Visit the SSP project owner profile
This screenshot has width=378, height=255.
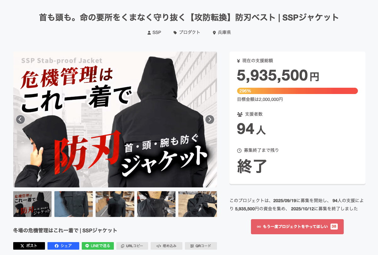click(154, 32)
